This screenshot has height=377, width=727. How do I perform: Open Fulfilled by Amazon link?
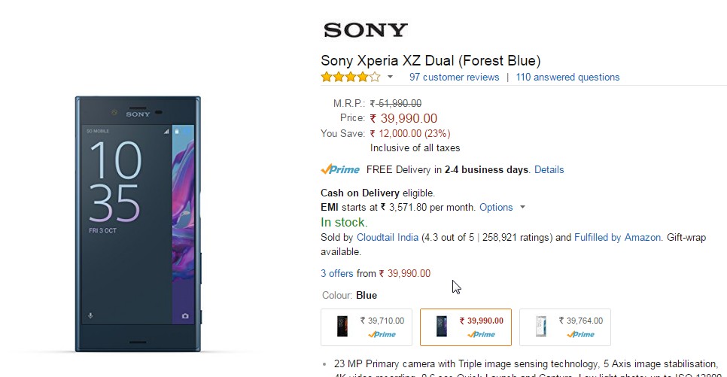coord(617,238)
